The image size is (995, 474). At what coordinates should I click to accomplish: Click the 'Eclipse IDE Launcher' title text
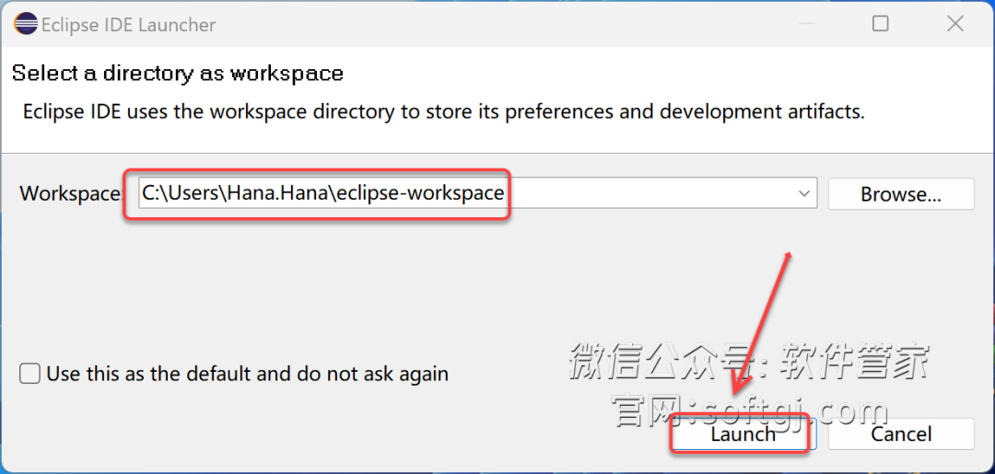pos(129,25)
